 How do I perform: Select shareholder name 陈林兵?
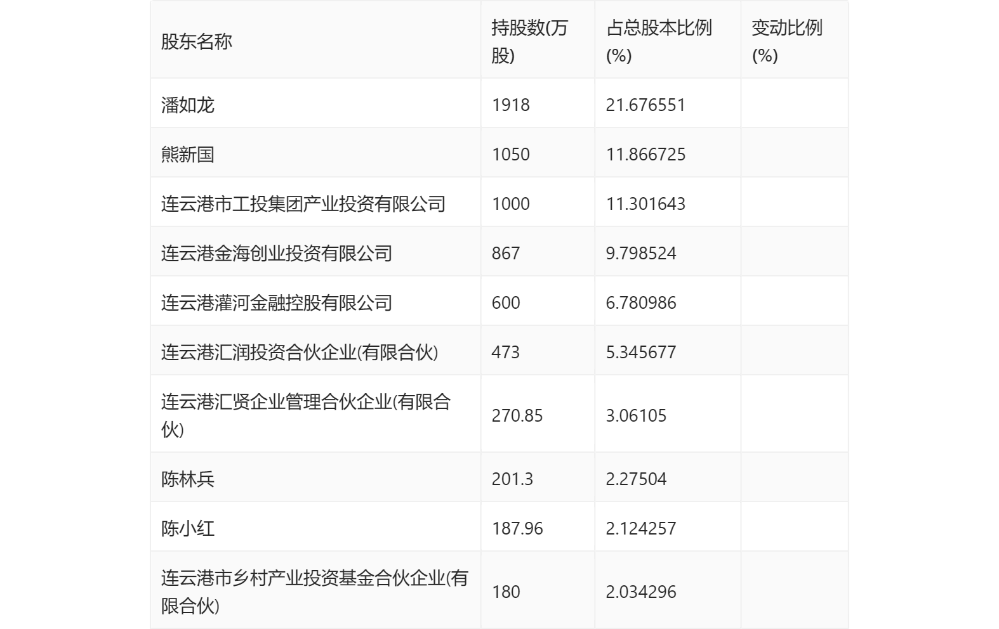[x=188, y=479]
